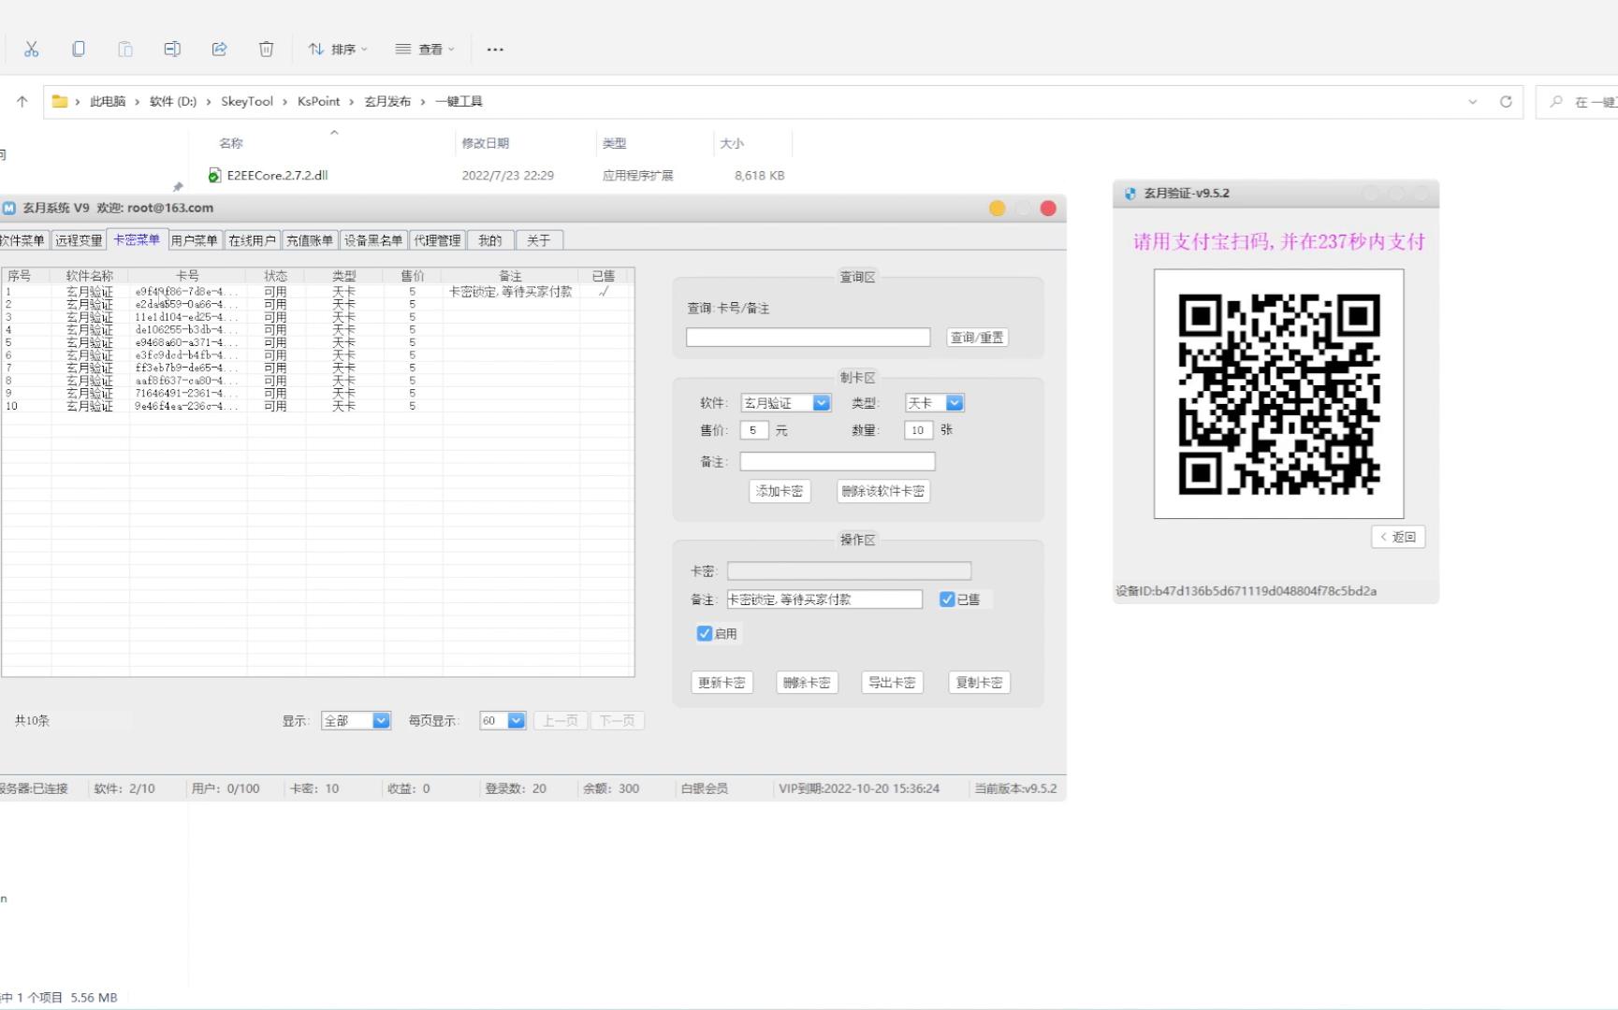Click the 复制卡密 button
The image size is (1618, 1010).
[x=979, y=683]
